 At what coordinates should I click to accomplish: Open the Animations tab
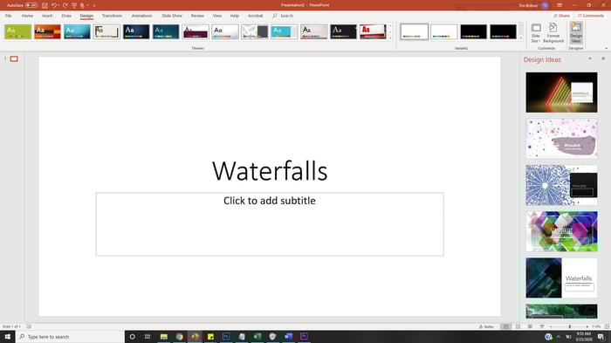pos(141,16)
